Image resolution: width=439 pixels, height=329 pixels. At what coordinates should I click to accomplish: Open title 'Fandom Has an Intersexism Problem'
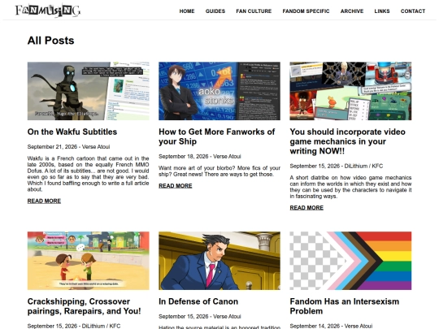(345, 306)
